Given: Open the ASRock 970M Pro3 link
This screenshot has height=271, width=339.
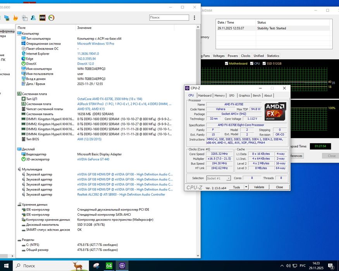Looking at the screenshot, I should (124, 104).
